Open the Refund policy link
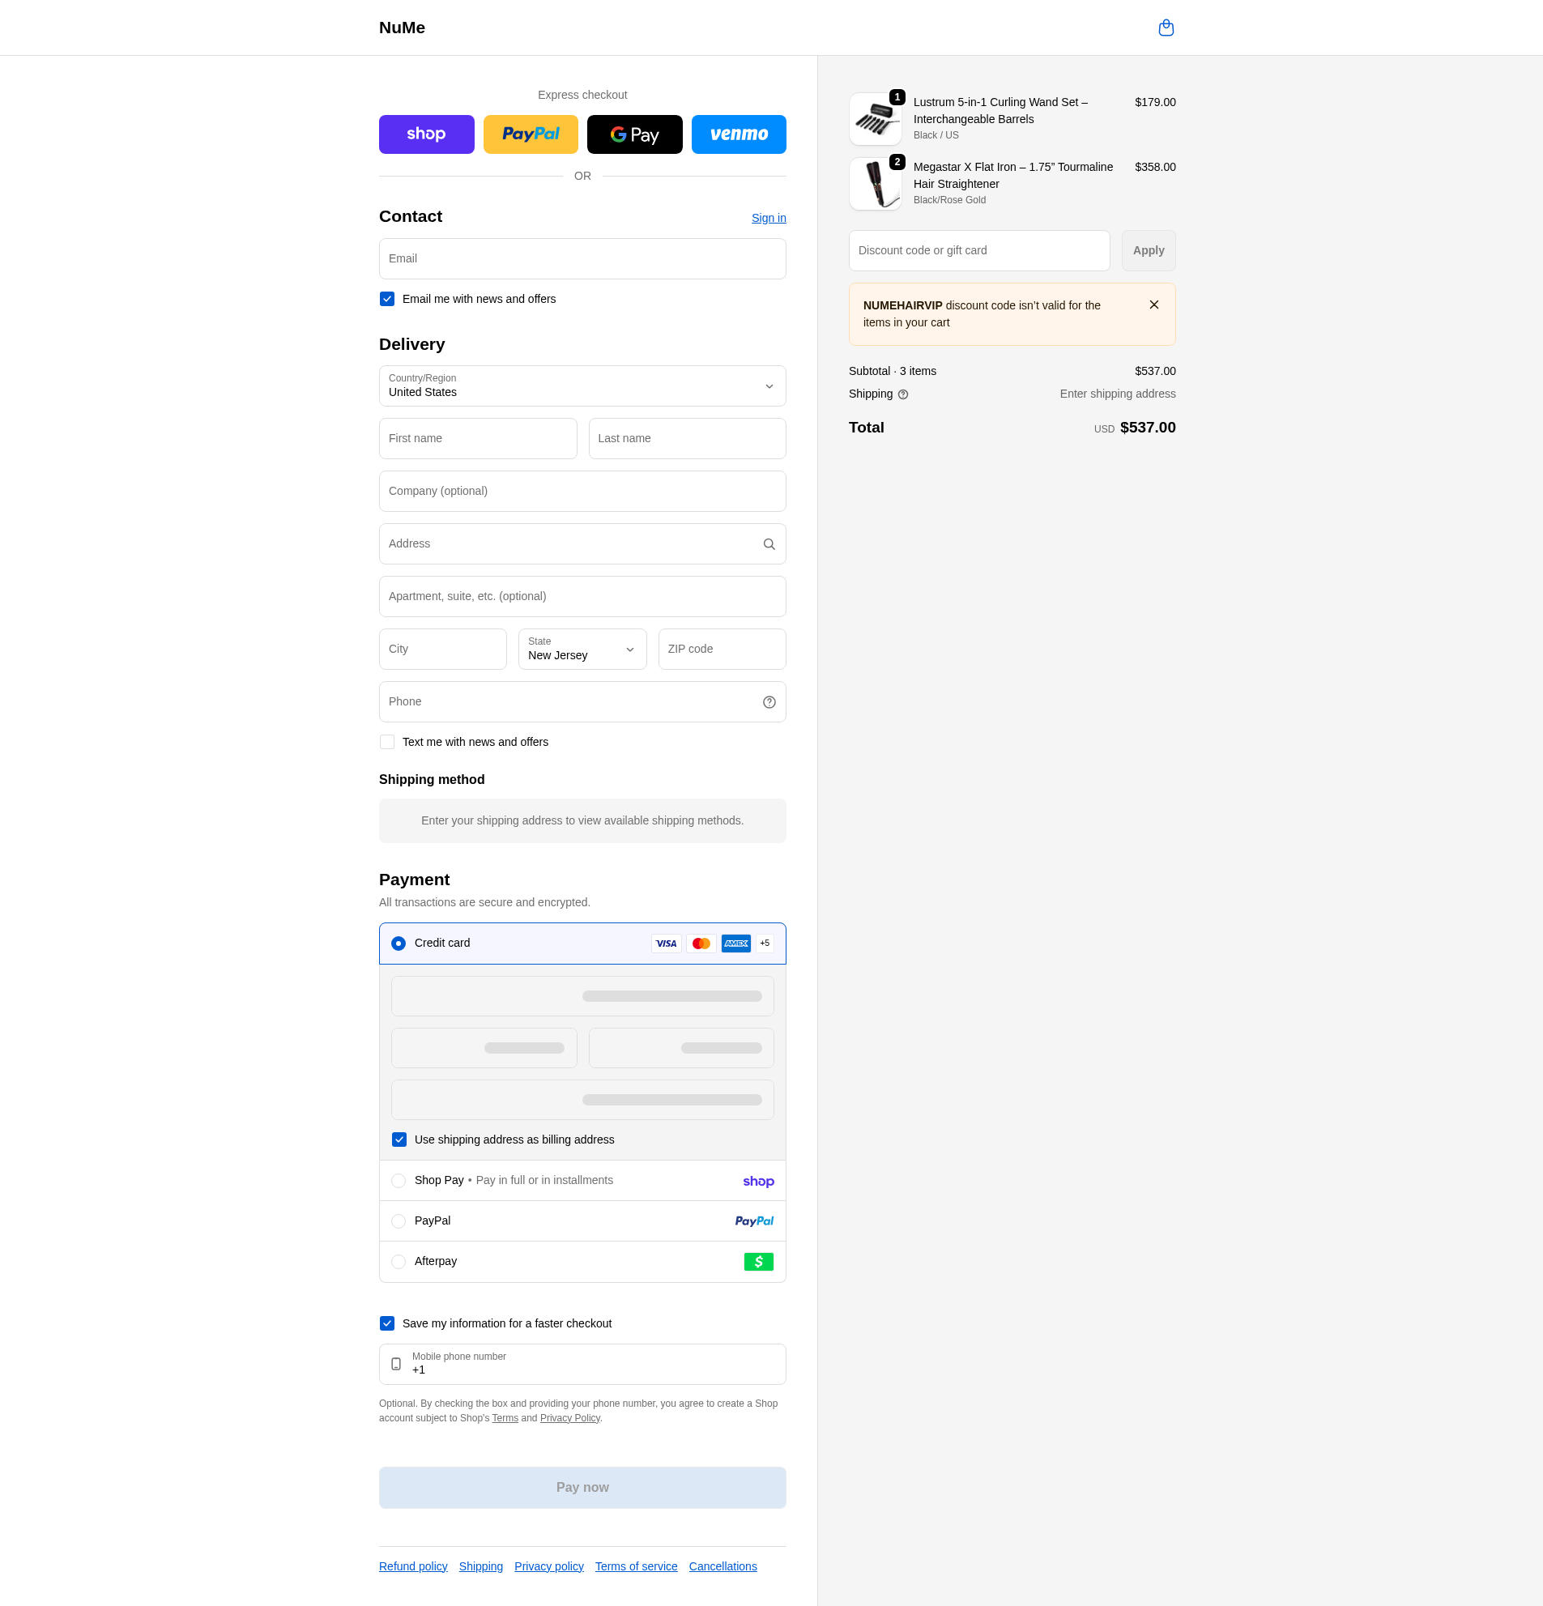1543x1606 pixels. [x=413, y=1566]
